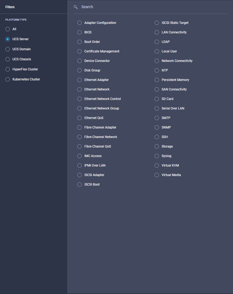Viewport: 233px width, 294px height.
Task: Choose Certificate Management policy
Action: [79, 52]
